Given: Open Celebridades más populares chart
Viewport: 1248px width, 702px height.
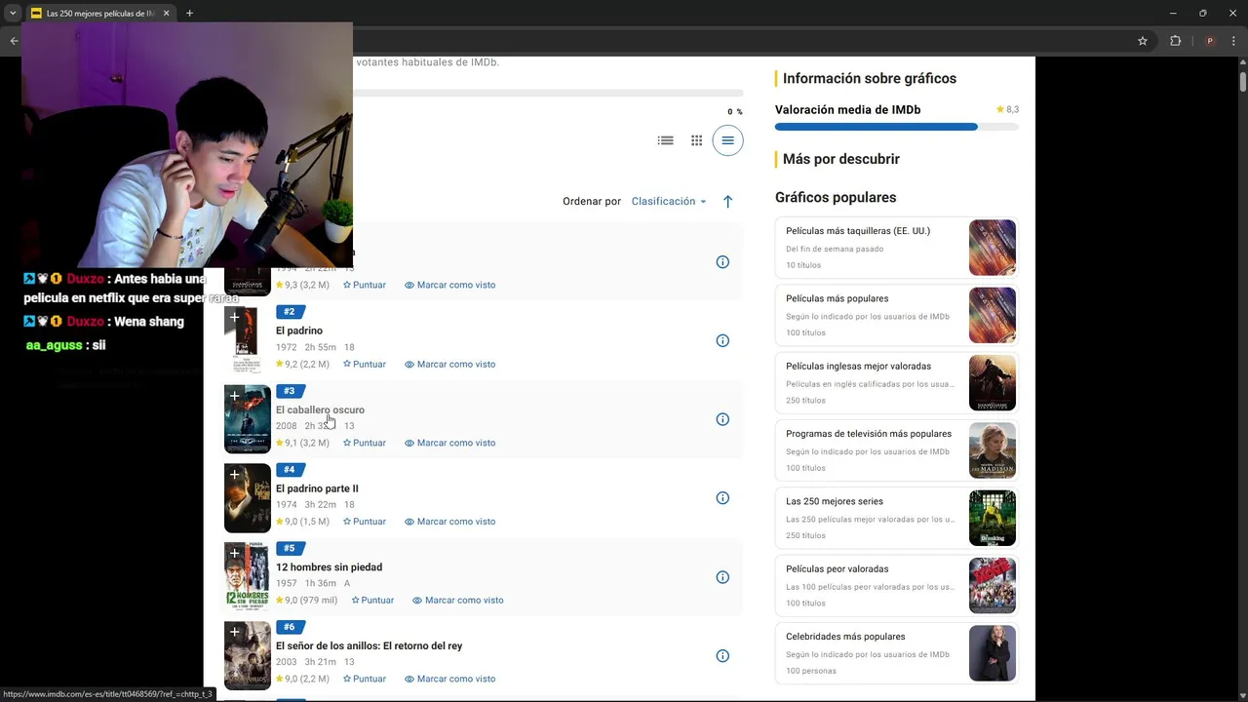Looking at the screenshot, I should [897, 653].
